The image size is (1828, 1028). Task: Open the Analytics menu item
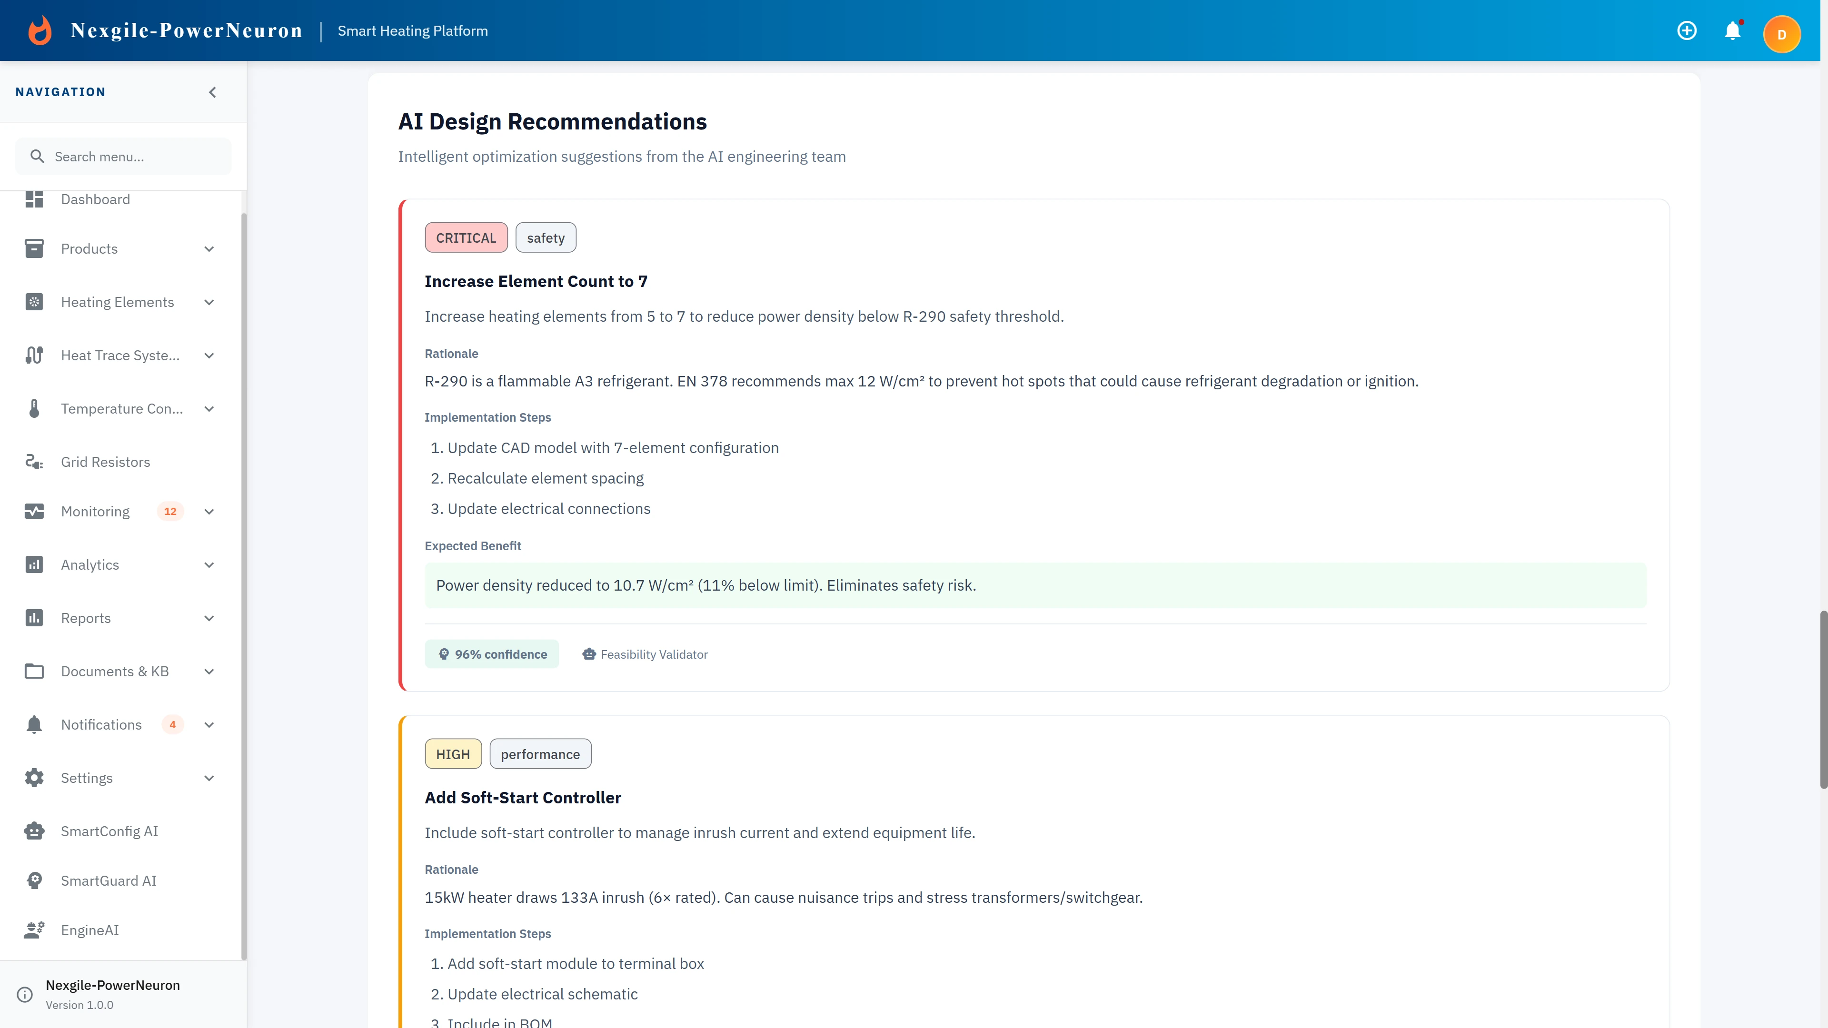coord(90,565)
